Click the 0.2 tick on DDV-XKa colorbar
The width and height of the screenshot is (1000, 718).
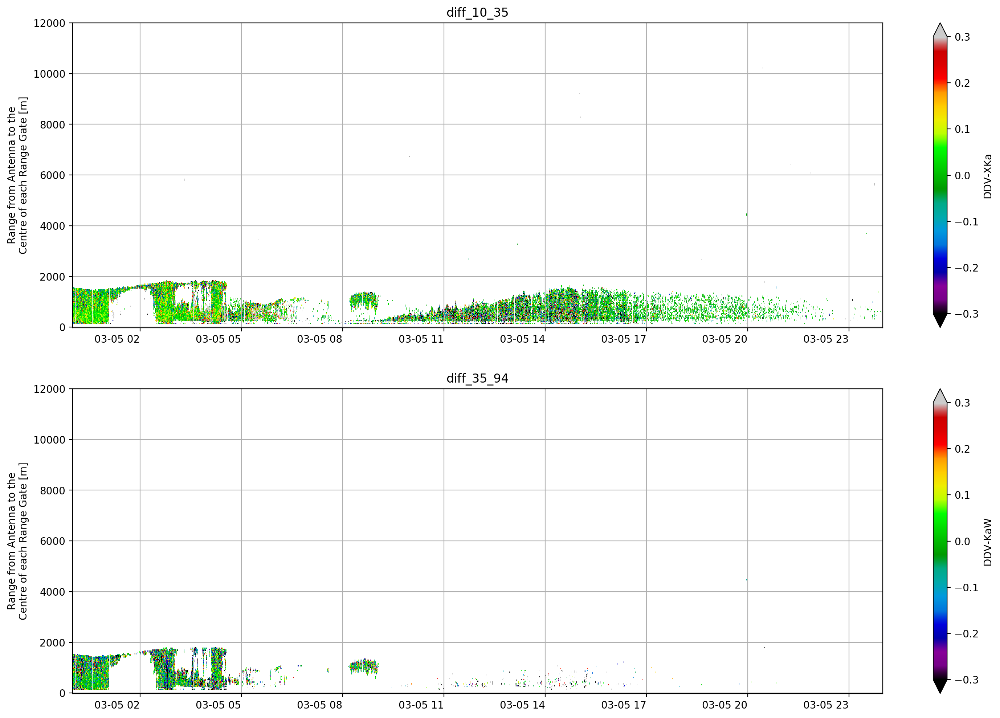(963, 83)
